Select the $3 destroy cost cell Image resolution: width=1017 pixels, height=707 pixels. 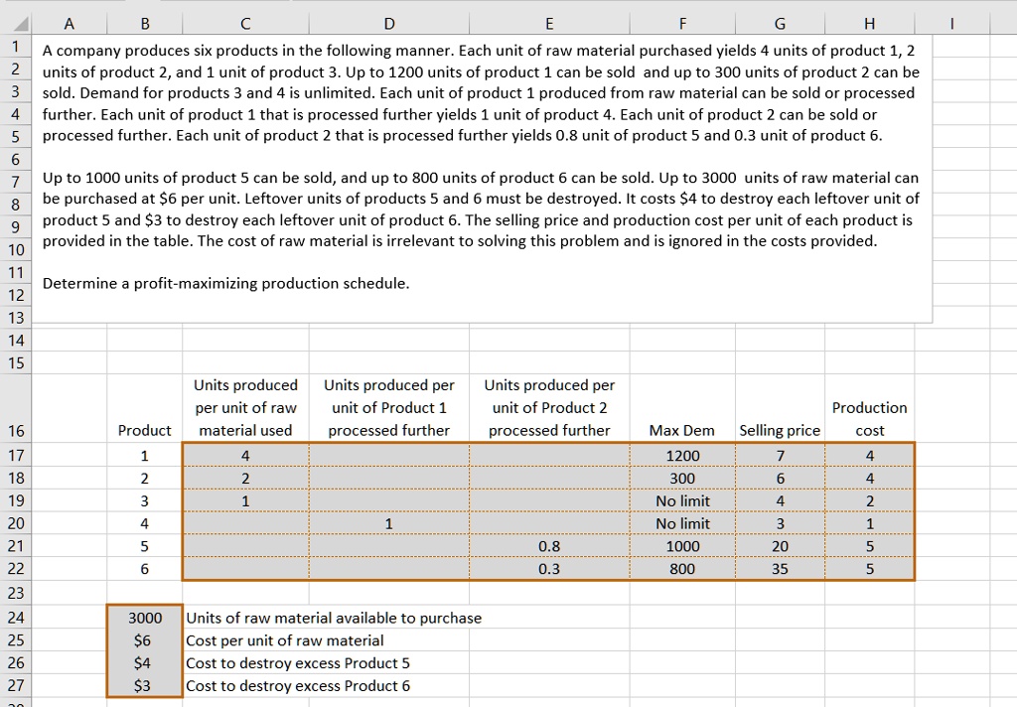[x=144, y=685]
